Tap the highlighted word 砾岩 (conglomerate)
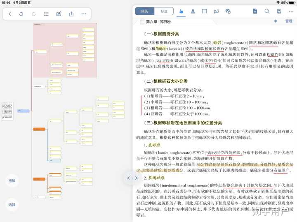This screenshot has width=297, height=222. (217, 43)
